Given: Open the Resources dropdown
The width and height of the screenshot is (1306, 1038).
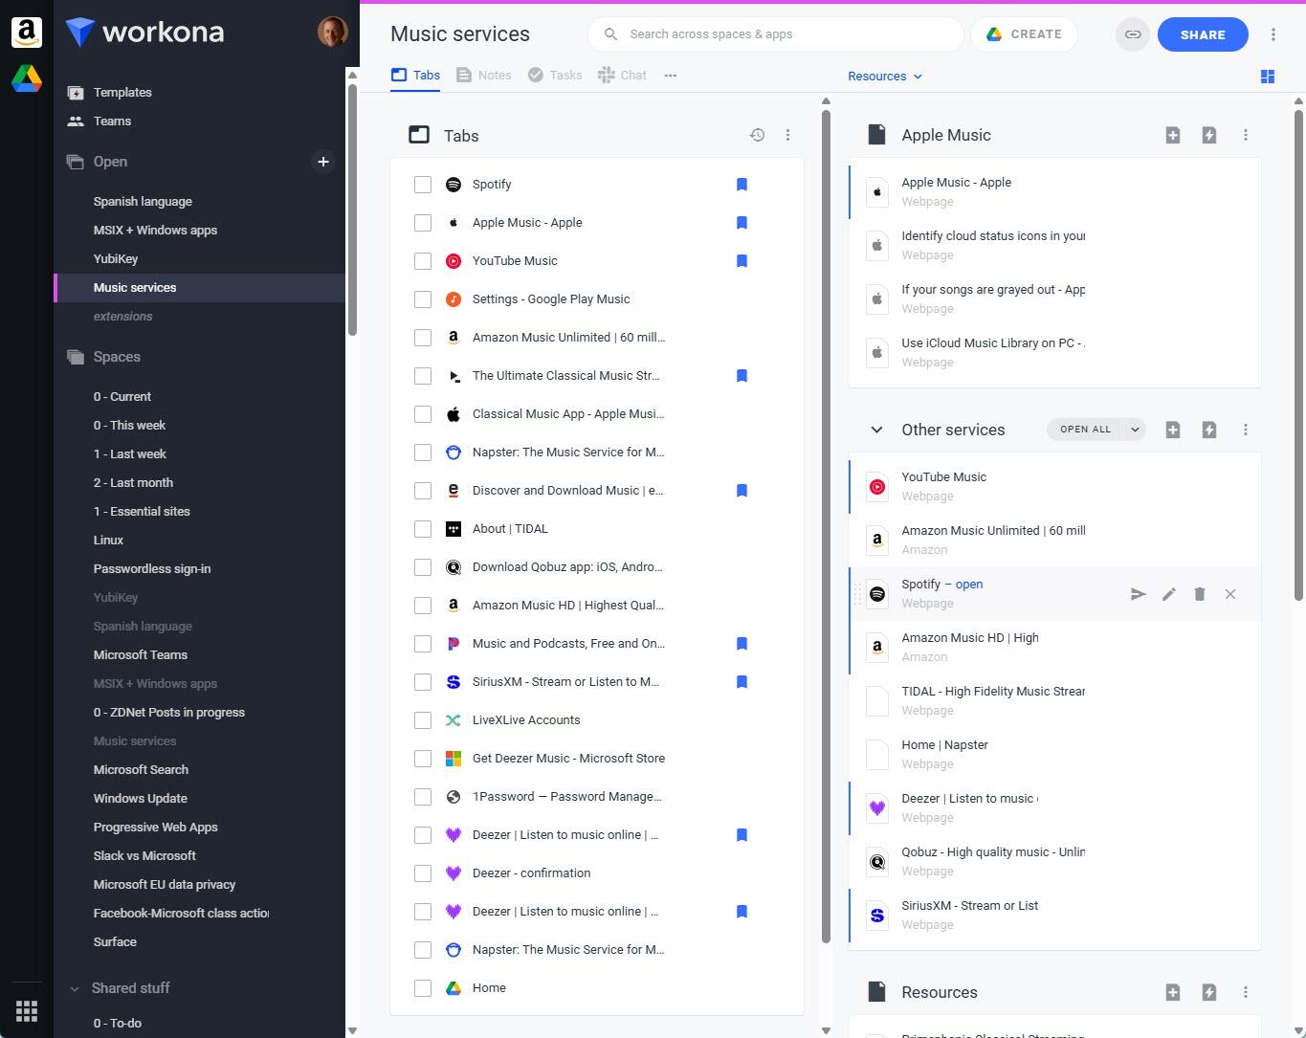Looking at the screenshot, I should pyautogui.click(x=884, y=77).
